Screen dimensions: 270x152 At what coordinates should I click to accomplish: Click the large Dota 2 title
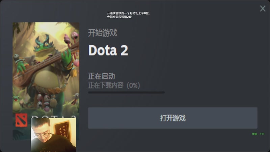[108, 50]
